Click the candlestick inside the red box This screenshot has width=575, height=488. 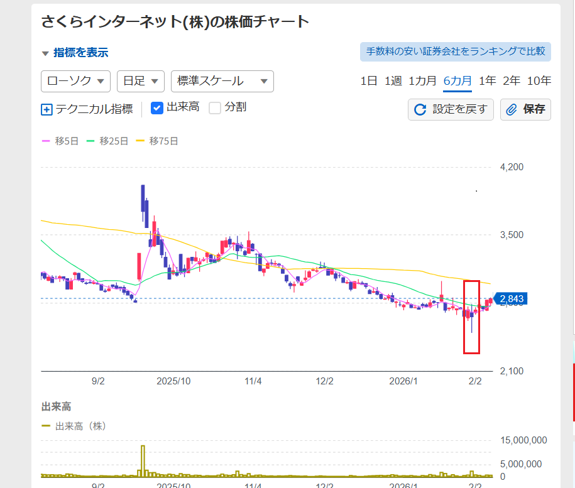471,315
